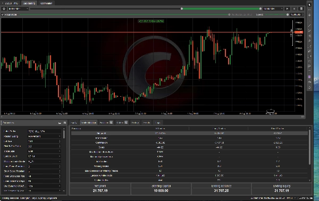Click the chart scroll-left arrow

tap(2, 117)
